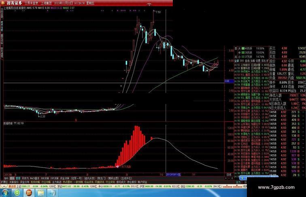
Task: Open 行业攻略 tab
Action: tap(46, 182)
